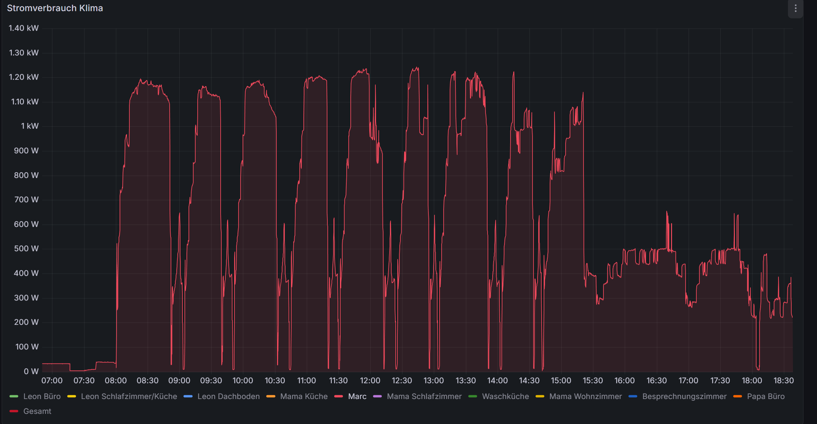This screenshot has width=817, height=424.
Task: Toggle Leon Schlafzimmer/Küche legend entry
Action: pos(129,396)
